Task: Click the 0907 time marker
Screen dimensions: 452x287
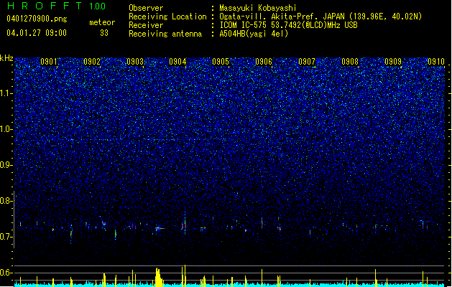Action: point(307,62)
